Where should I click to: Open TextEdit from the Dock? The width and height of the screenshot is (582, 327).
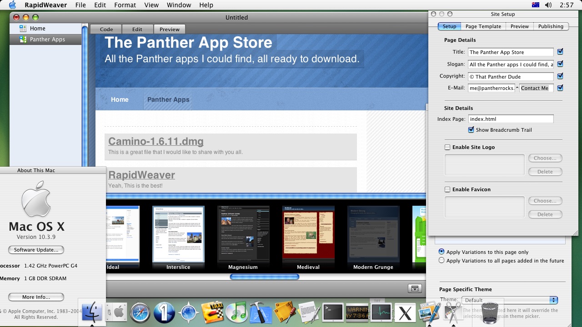pyautogui.click(x=309, y=312)
